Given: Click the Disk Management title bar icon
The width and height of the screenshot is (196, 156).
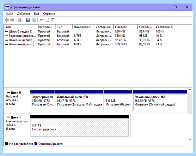Looking at the screenshot, I should pyautogui.click(x=8, y=7).
